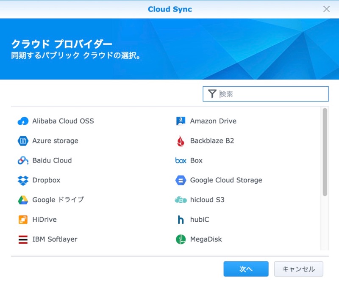Focus the 検索 search field
This screenshot has width=339, height=281.
[x=266, y=94]
